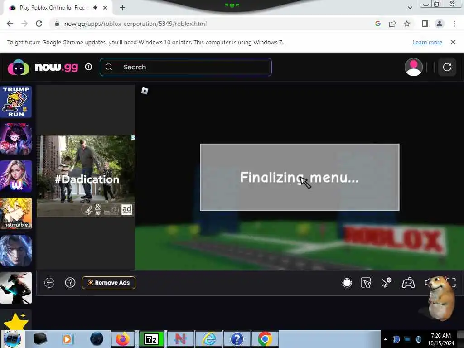Click the AdChoices icon on the ad
Image resolution: width=464 pixels, height=348 pixels.
click(133, 138)
